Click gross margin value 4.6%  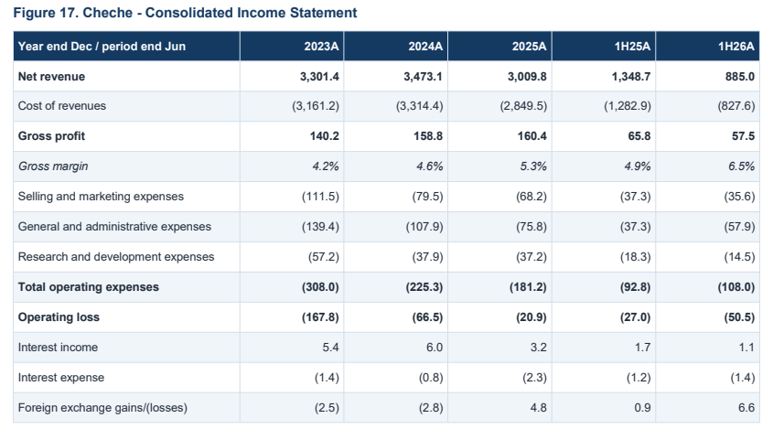click(429, 166)
